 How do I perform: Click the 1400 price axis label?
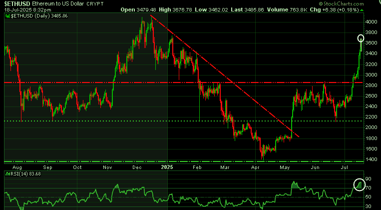click(x=372, y=159)
